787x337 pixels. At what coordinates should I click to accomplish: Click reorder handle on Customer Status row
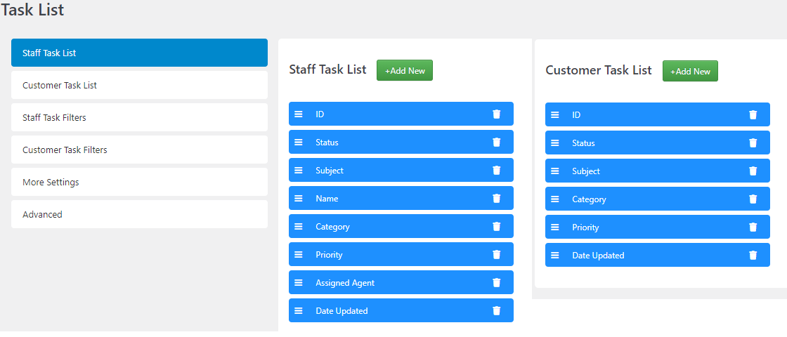click(554, 143)
